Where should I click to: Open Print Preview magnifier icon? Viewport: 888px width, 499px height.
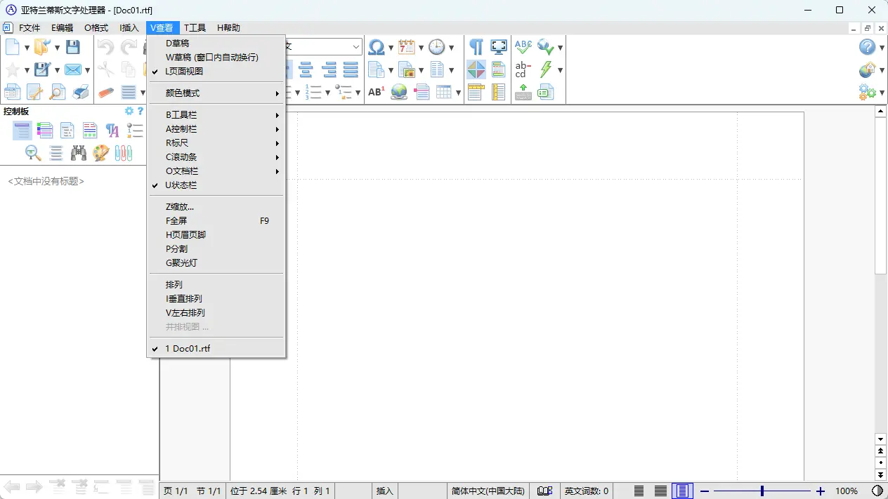click(58, 92)
